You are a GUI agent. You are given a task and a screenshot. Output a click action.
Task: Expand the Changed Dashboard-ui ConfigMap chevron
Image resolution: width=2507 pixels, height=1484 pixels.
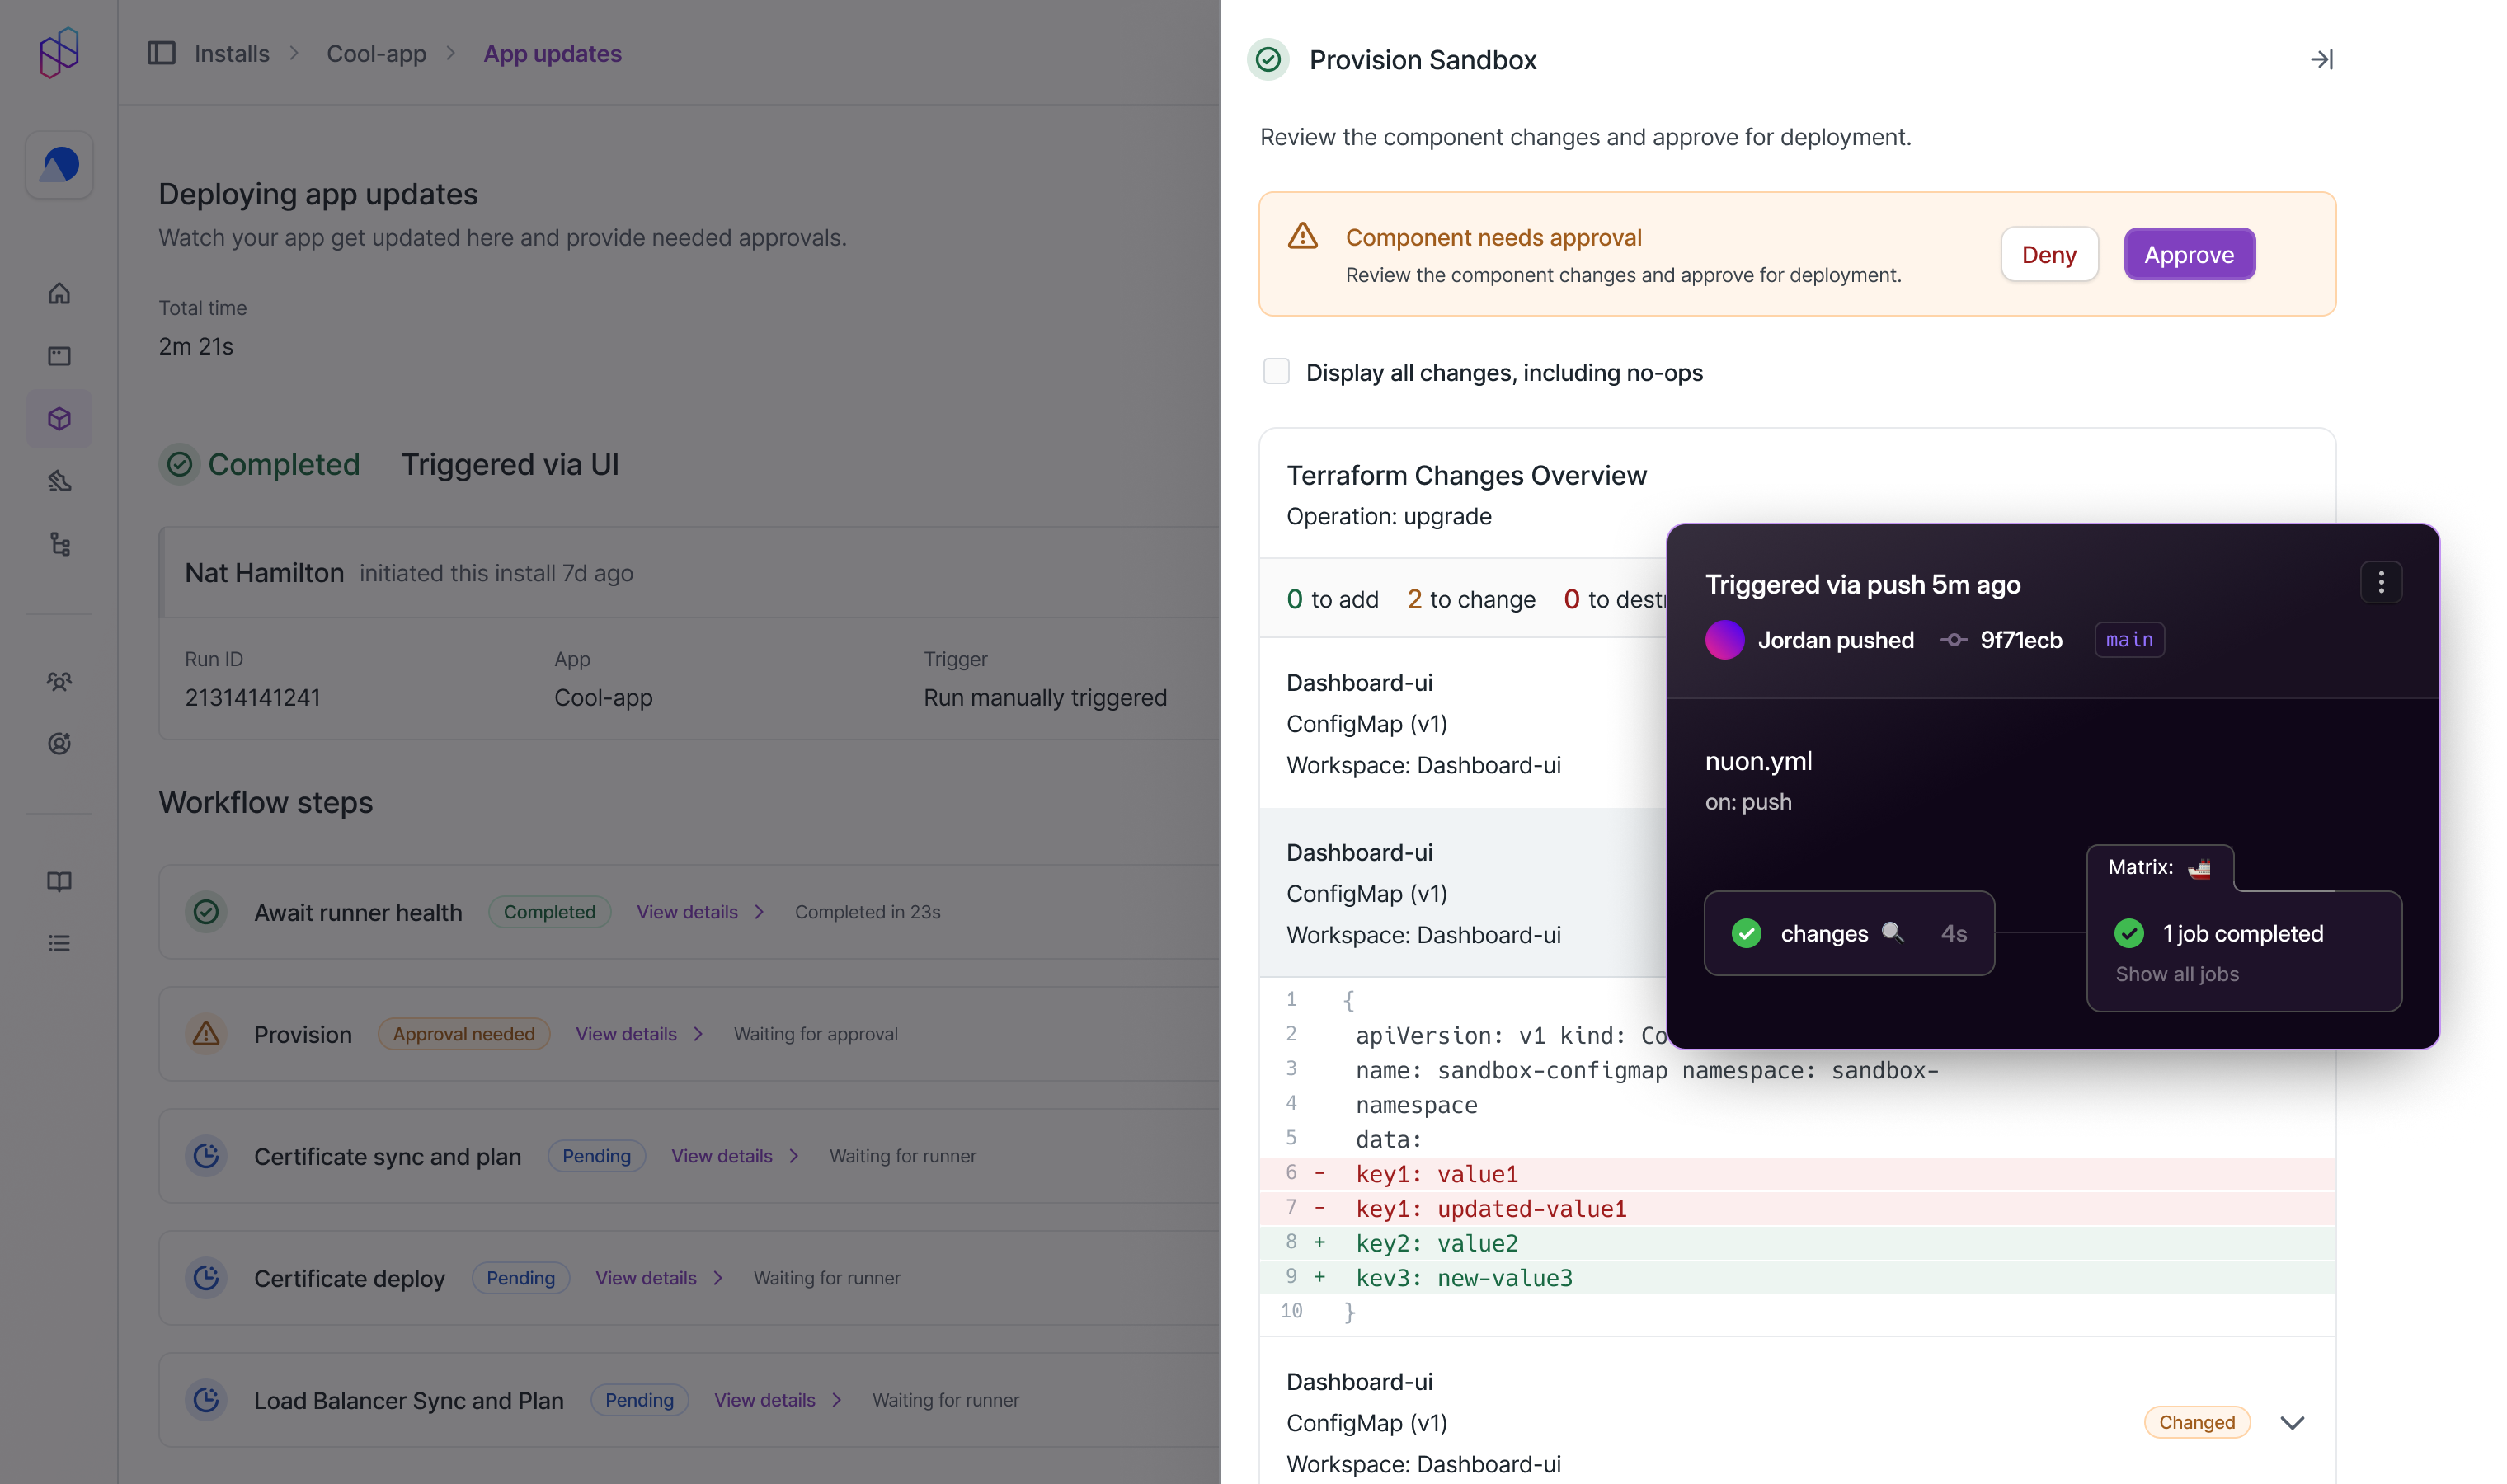2292,1422
